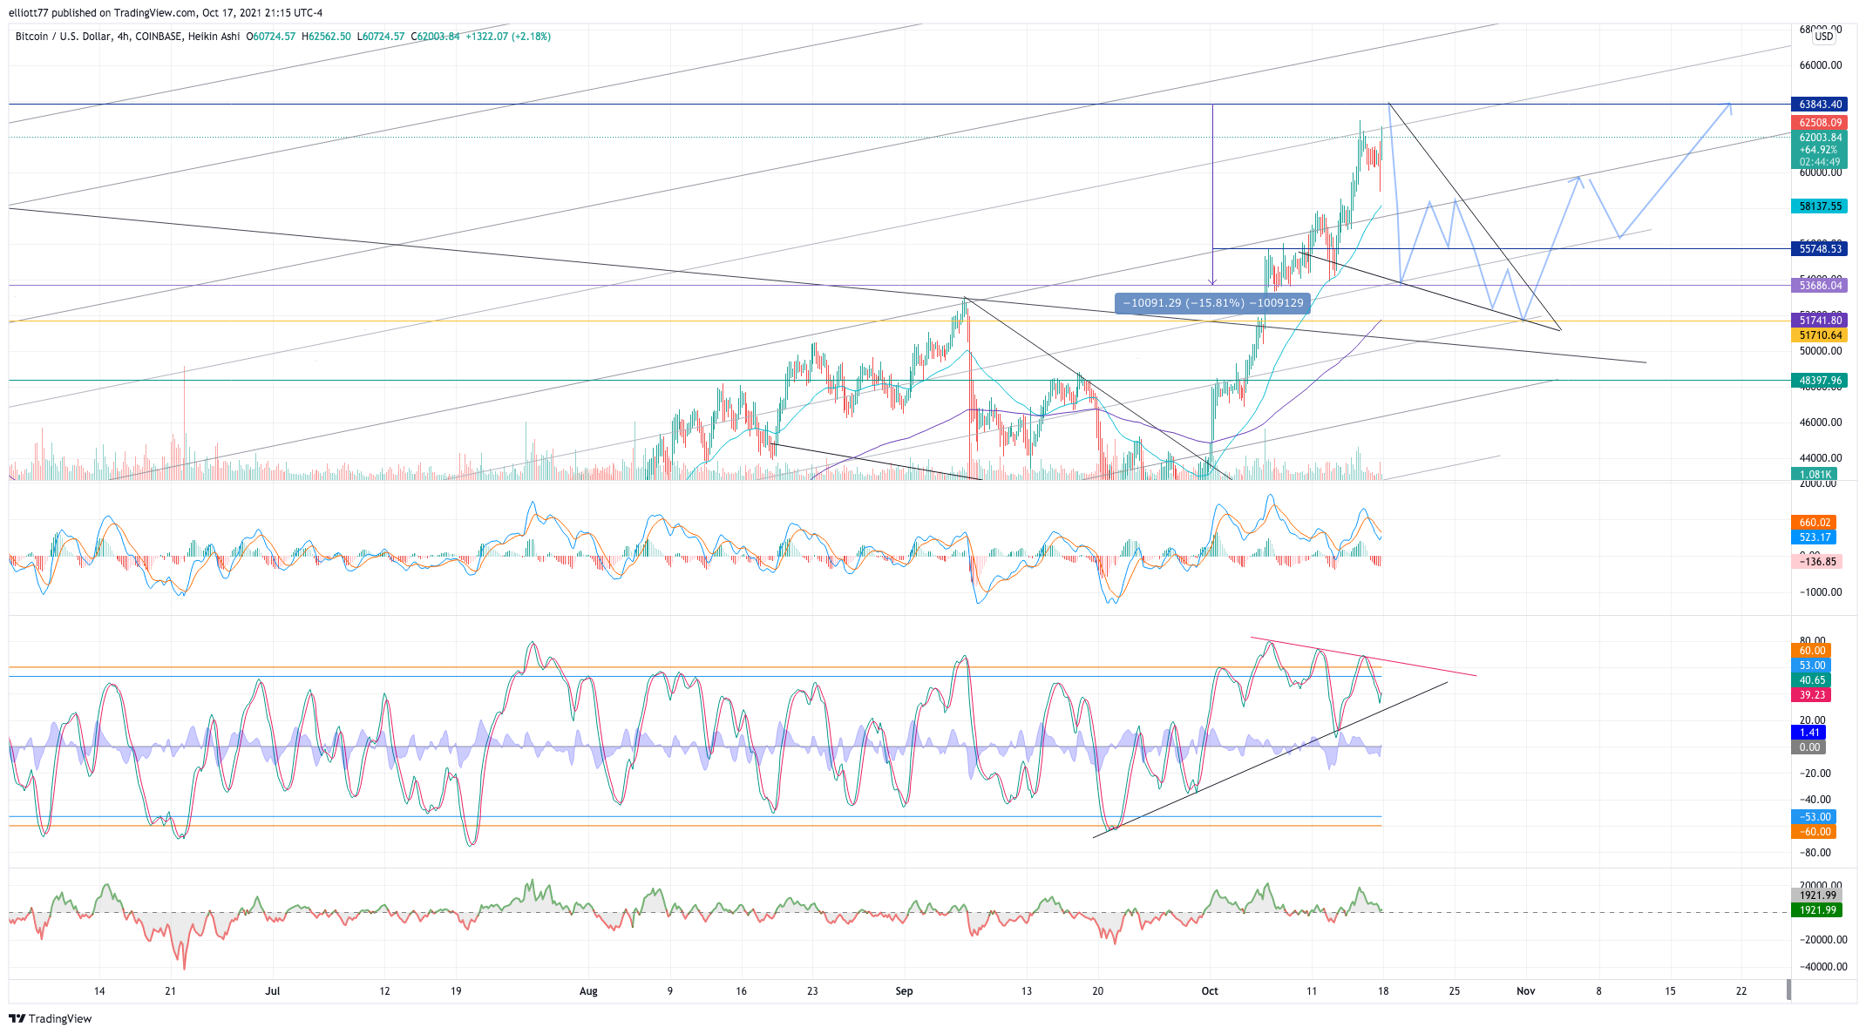The height and width of the screenshot is (1034, 1866).
Task: Click the green 48397.96 price label
Action: (1820, 381)
